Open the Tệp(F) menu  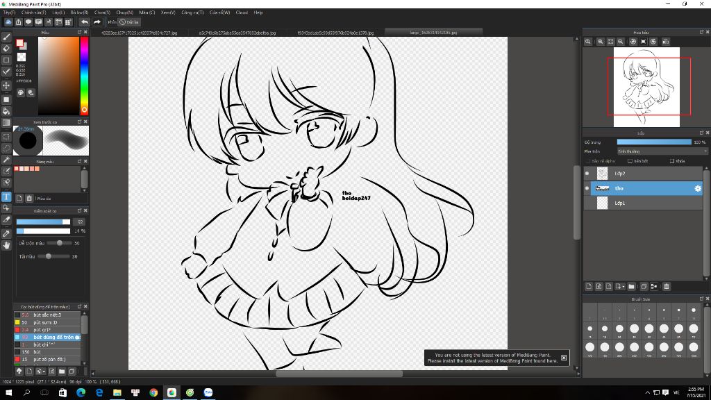coord(9,12)
